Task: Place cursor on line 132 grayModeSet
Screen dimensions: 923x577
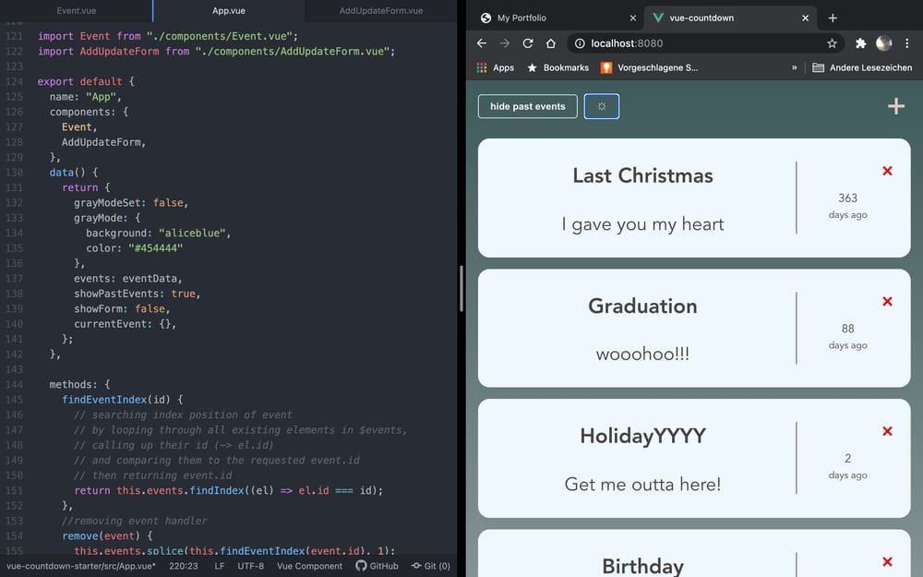Action: (131, 202)
